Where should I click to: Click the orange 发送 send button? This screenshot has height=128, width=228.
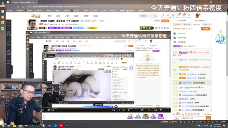(208, 118)
